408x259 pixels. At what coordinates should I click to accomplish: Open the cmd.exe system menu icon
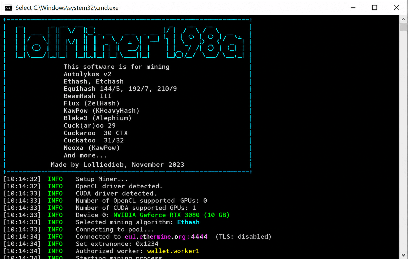coord(9,8)
